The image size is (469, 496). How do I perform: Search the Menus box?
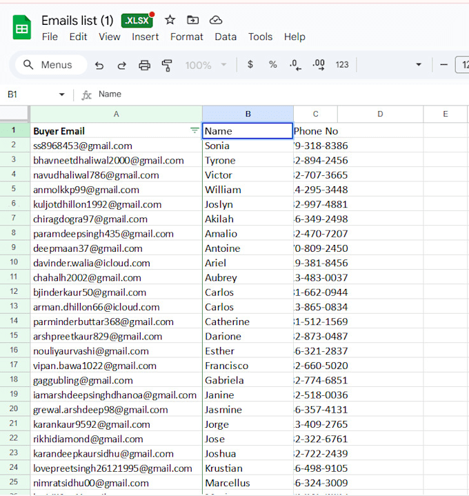(x=51, y=65)
